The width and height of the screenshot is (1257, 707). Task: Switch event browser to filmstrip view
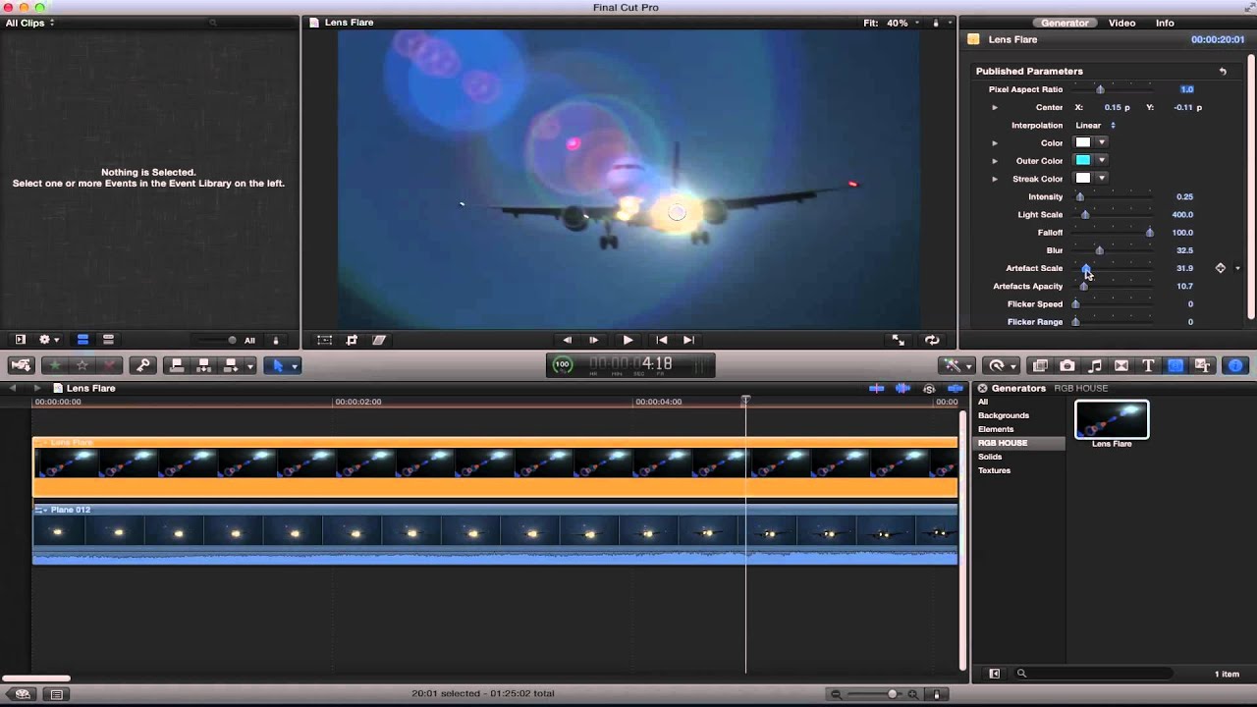pyautogui.click(x=82, y=340)
